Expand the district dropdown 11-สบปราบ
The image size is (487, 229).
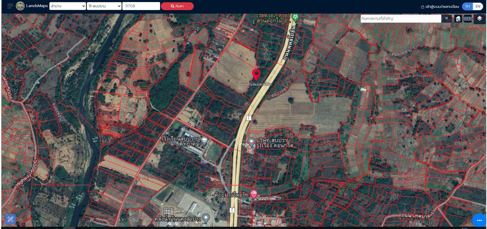pos(104,6)
